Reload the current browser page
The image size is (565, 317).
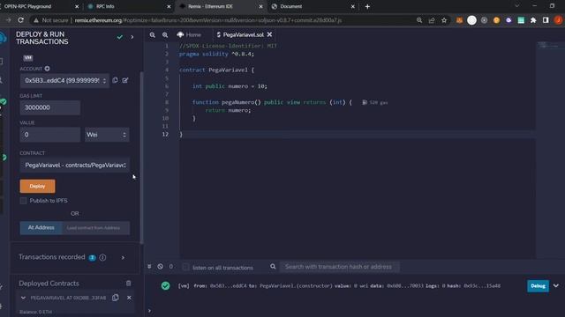(21, 20)
